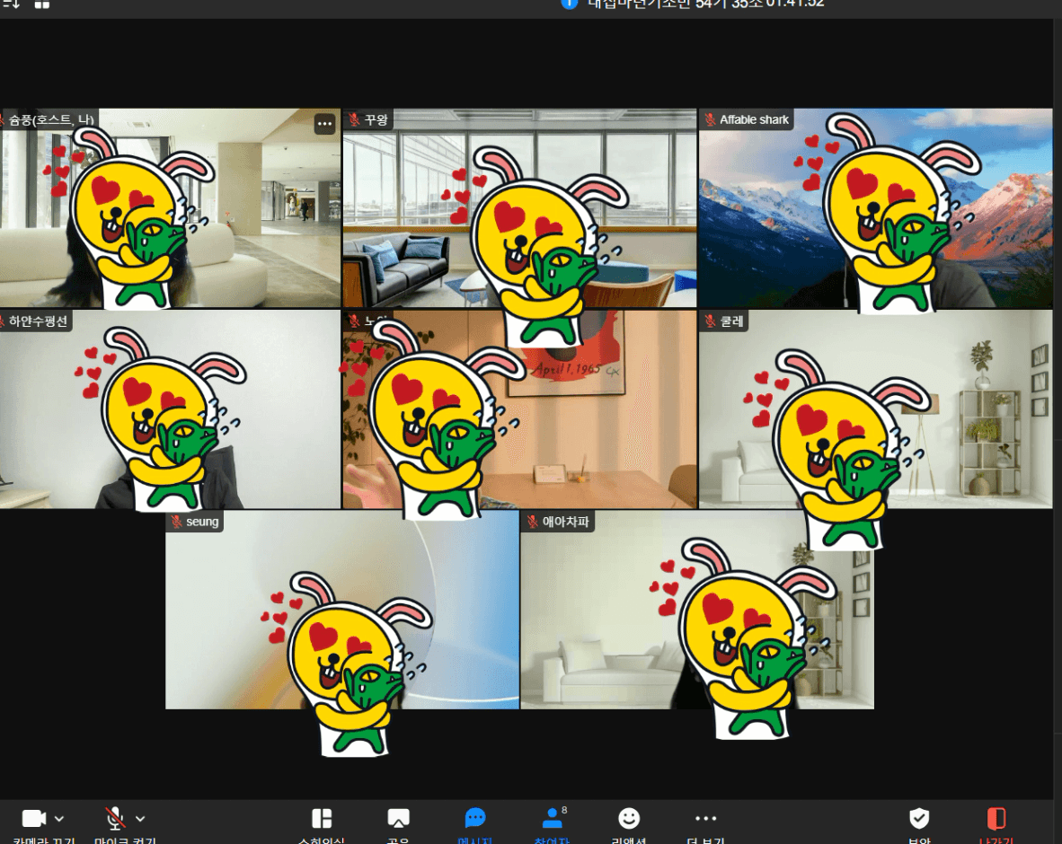Click muted mic icon on 꾸왕 tile
Image resolution: width=1062 pixels, height=844 pixels.
coord(354,119)
